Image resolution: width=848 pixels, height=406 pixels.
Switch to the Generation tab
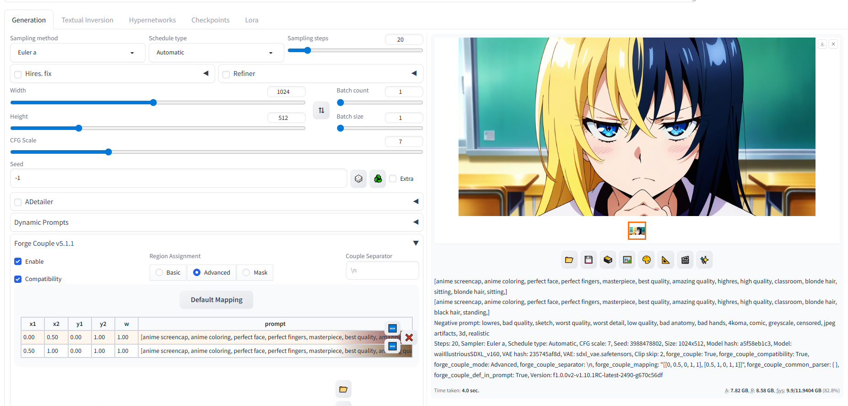click(x=29, y=20)
